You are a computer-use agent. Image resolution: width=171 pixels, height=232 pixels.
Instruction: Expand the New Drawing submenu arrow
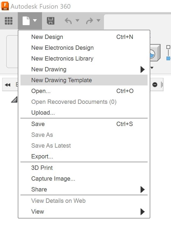click(142, 69)
